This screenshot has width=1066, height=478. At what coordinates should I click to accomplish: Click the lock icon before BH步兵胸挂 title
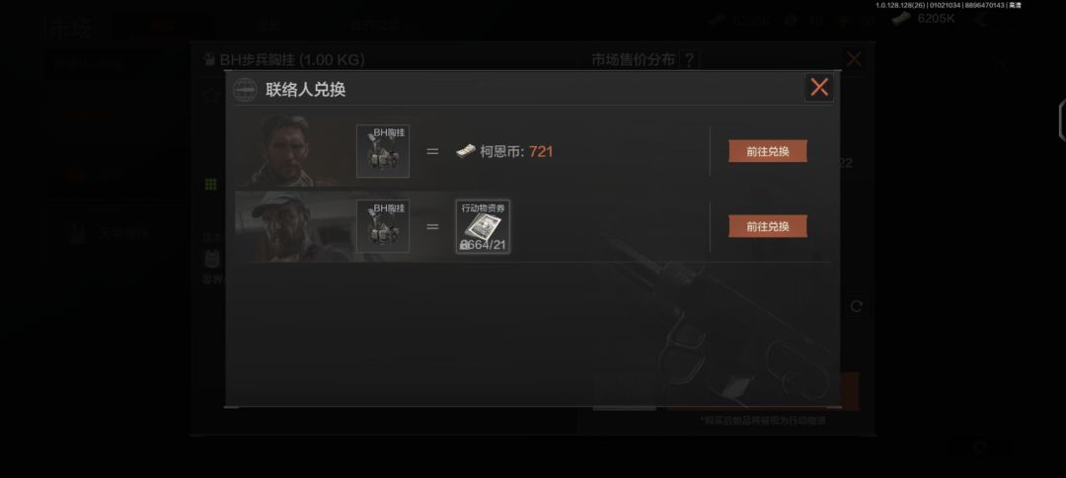click(x=210, y=60)
